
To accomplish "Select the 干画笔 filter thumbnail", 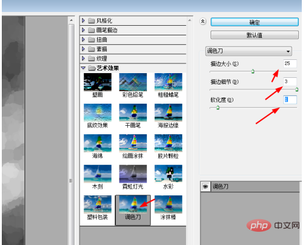I will [133, 113].
